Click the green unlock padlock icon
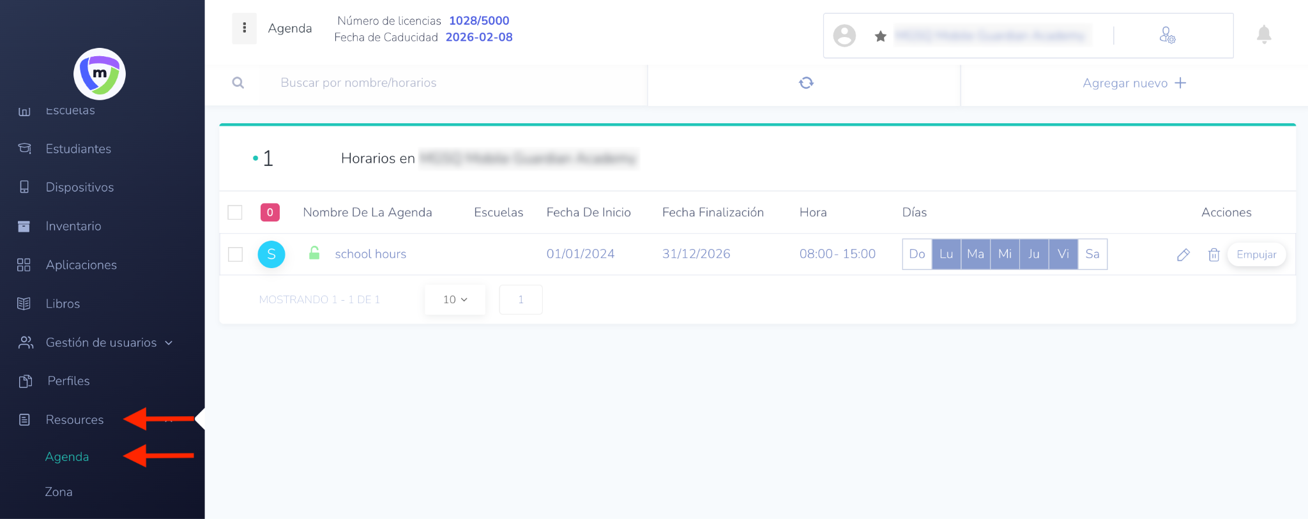Screen dimensions: 1308x519 [314, 253]
